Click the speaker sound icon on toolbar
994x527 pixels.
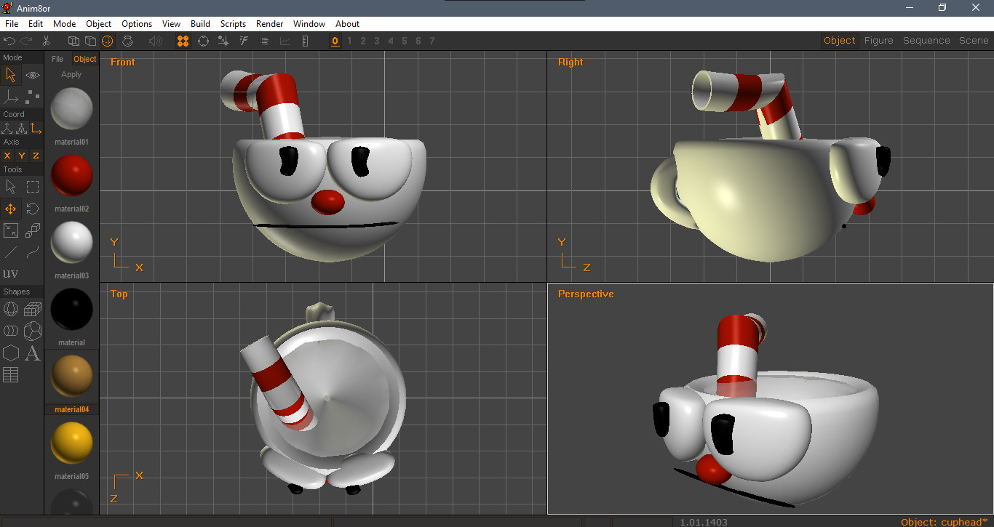155,41
